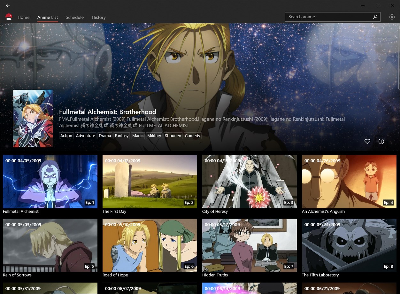Click the Action genre tag

(x=66, y=136)
